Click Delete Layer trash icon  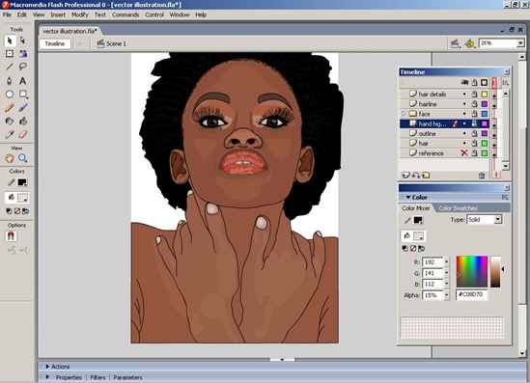[x=482, y=176]
